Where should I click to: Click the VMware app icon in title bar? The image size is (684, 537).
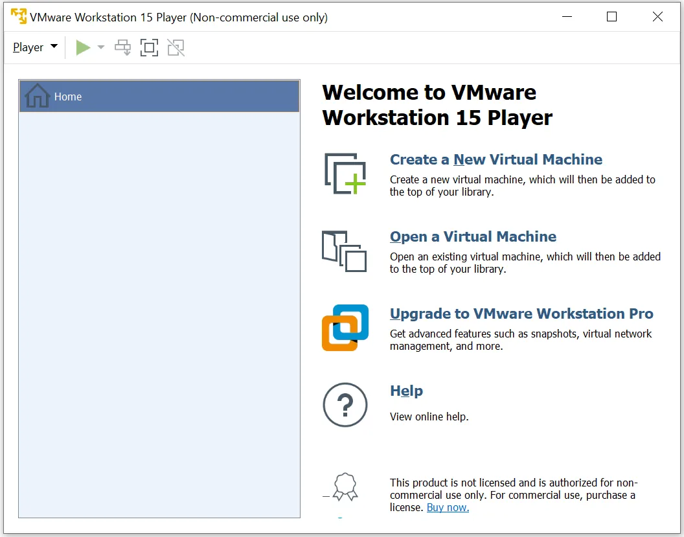click(x=18, y=17)
